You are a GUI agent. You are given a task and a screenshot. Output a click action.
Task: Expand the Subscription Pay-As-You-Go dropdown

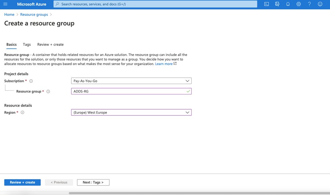[131, 81]
